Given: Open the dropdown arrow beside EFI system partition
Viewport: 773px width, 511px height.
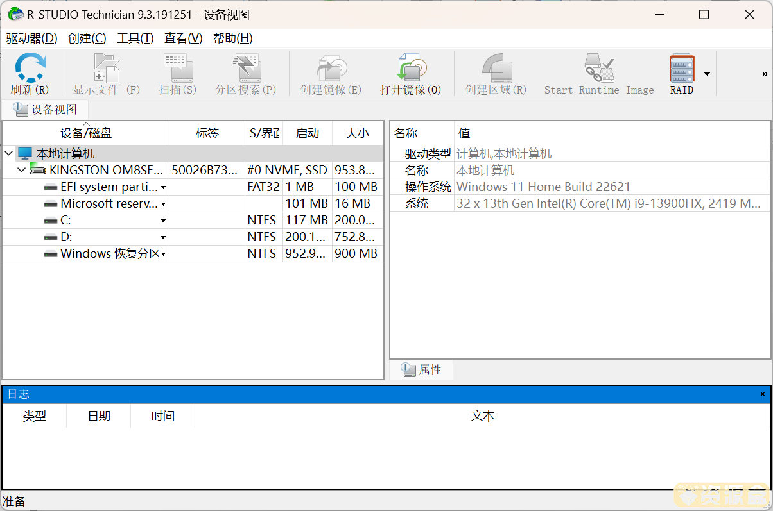Looking at the screenshot, I should coord(164,188).
